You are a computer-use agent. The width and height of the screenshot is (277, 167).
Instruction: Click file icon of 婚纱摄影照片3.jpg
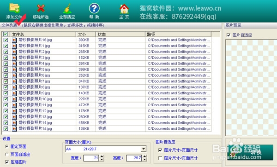pos(14,58)
